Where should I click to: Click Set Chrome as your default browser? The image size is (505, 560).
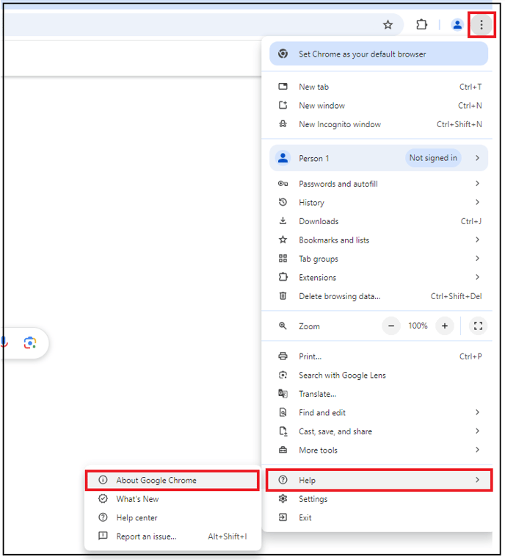pyautogui.click(x=379, y=54)
